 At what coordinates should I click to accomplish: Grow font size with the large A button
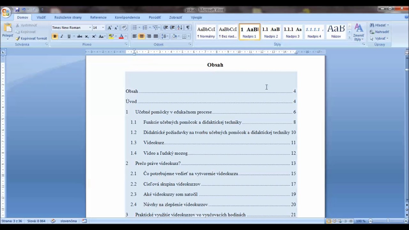point(110,28)
